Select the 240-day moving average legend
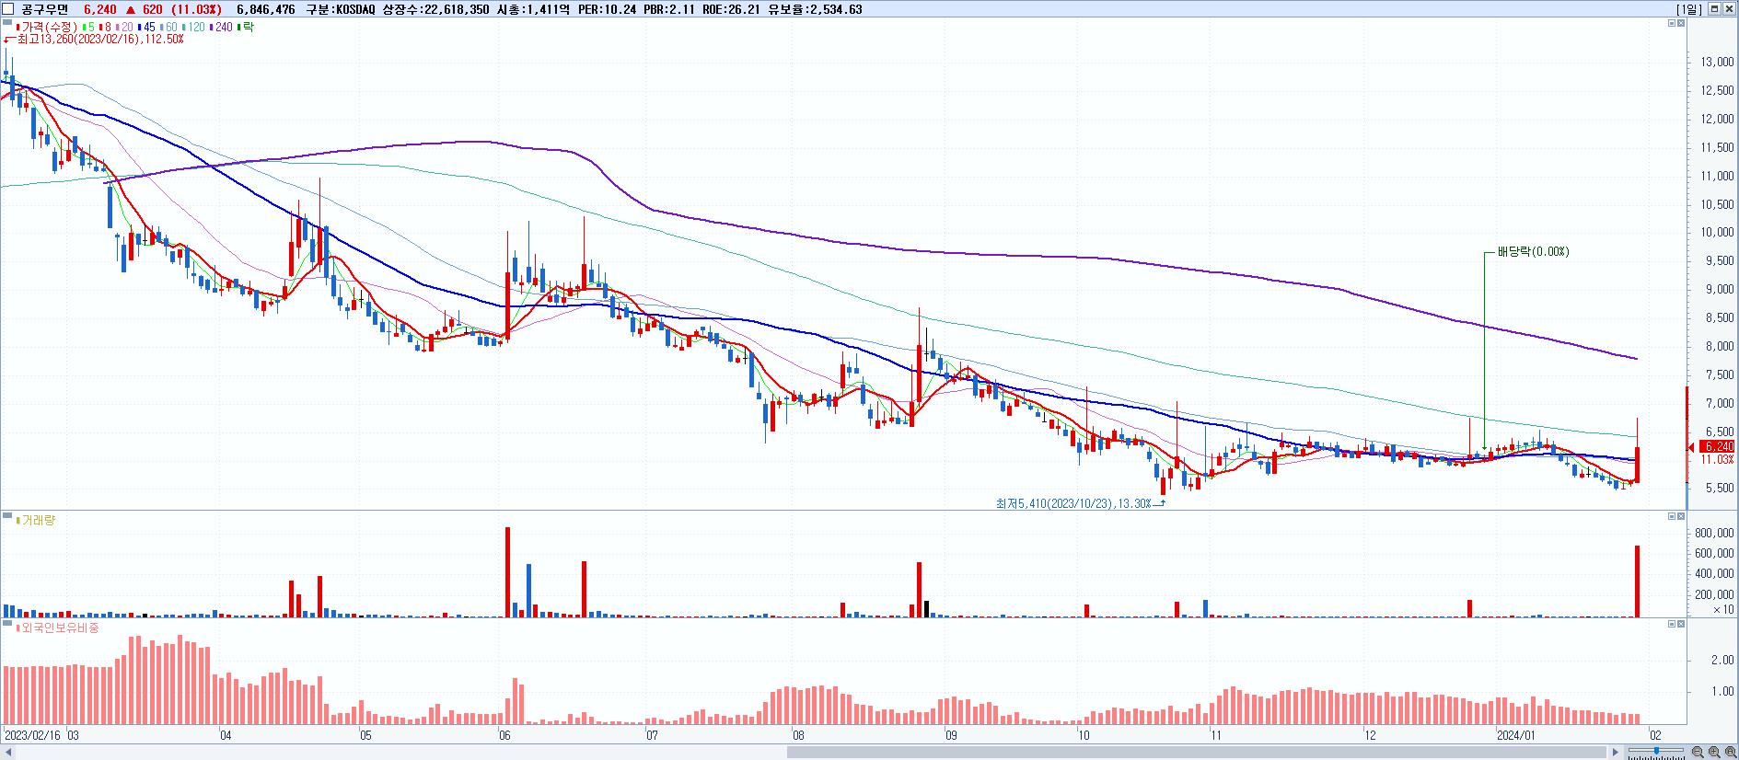The height and width of the screenshot is (760, 1739). tap(223, 27)
